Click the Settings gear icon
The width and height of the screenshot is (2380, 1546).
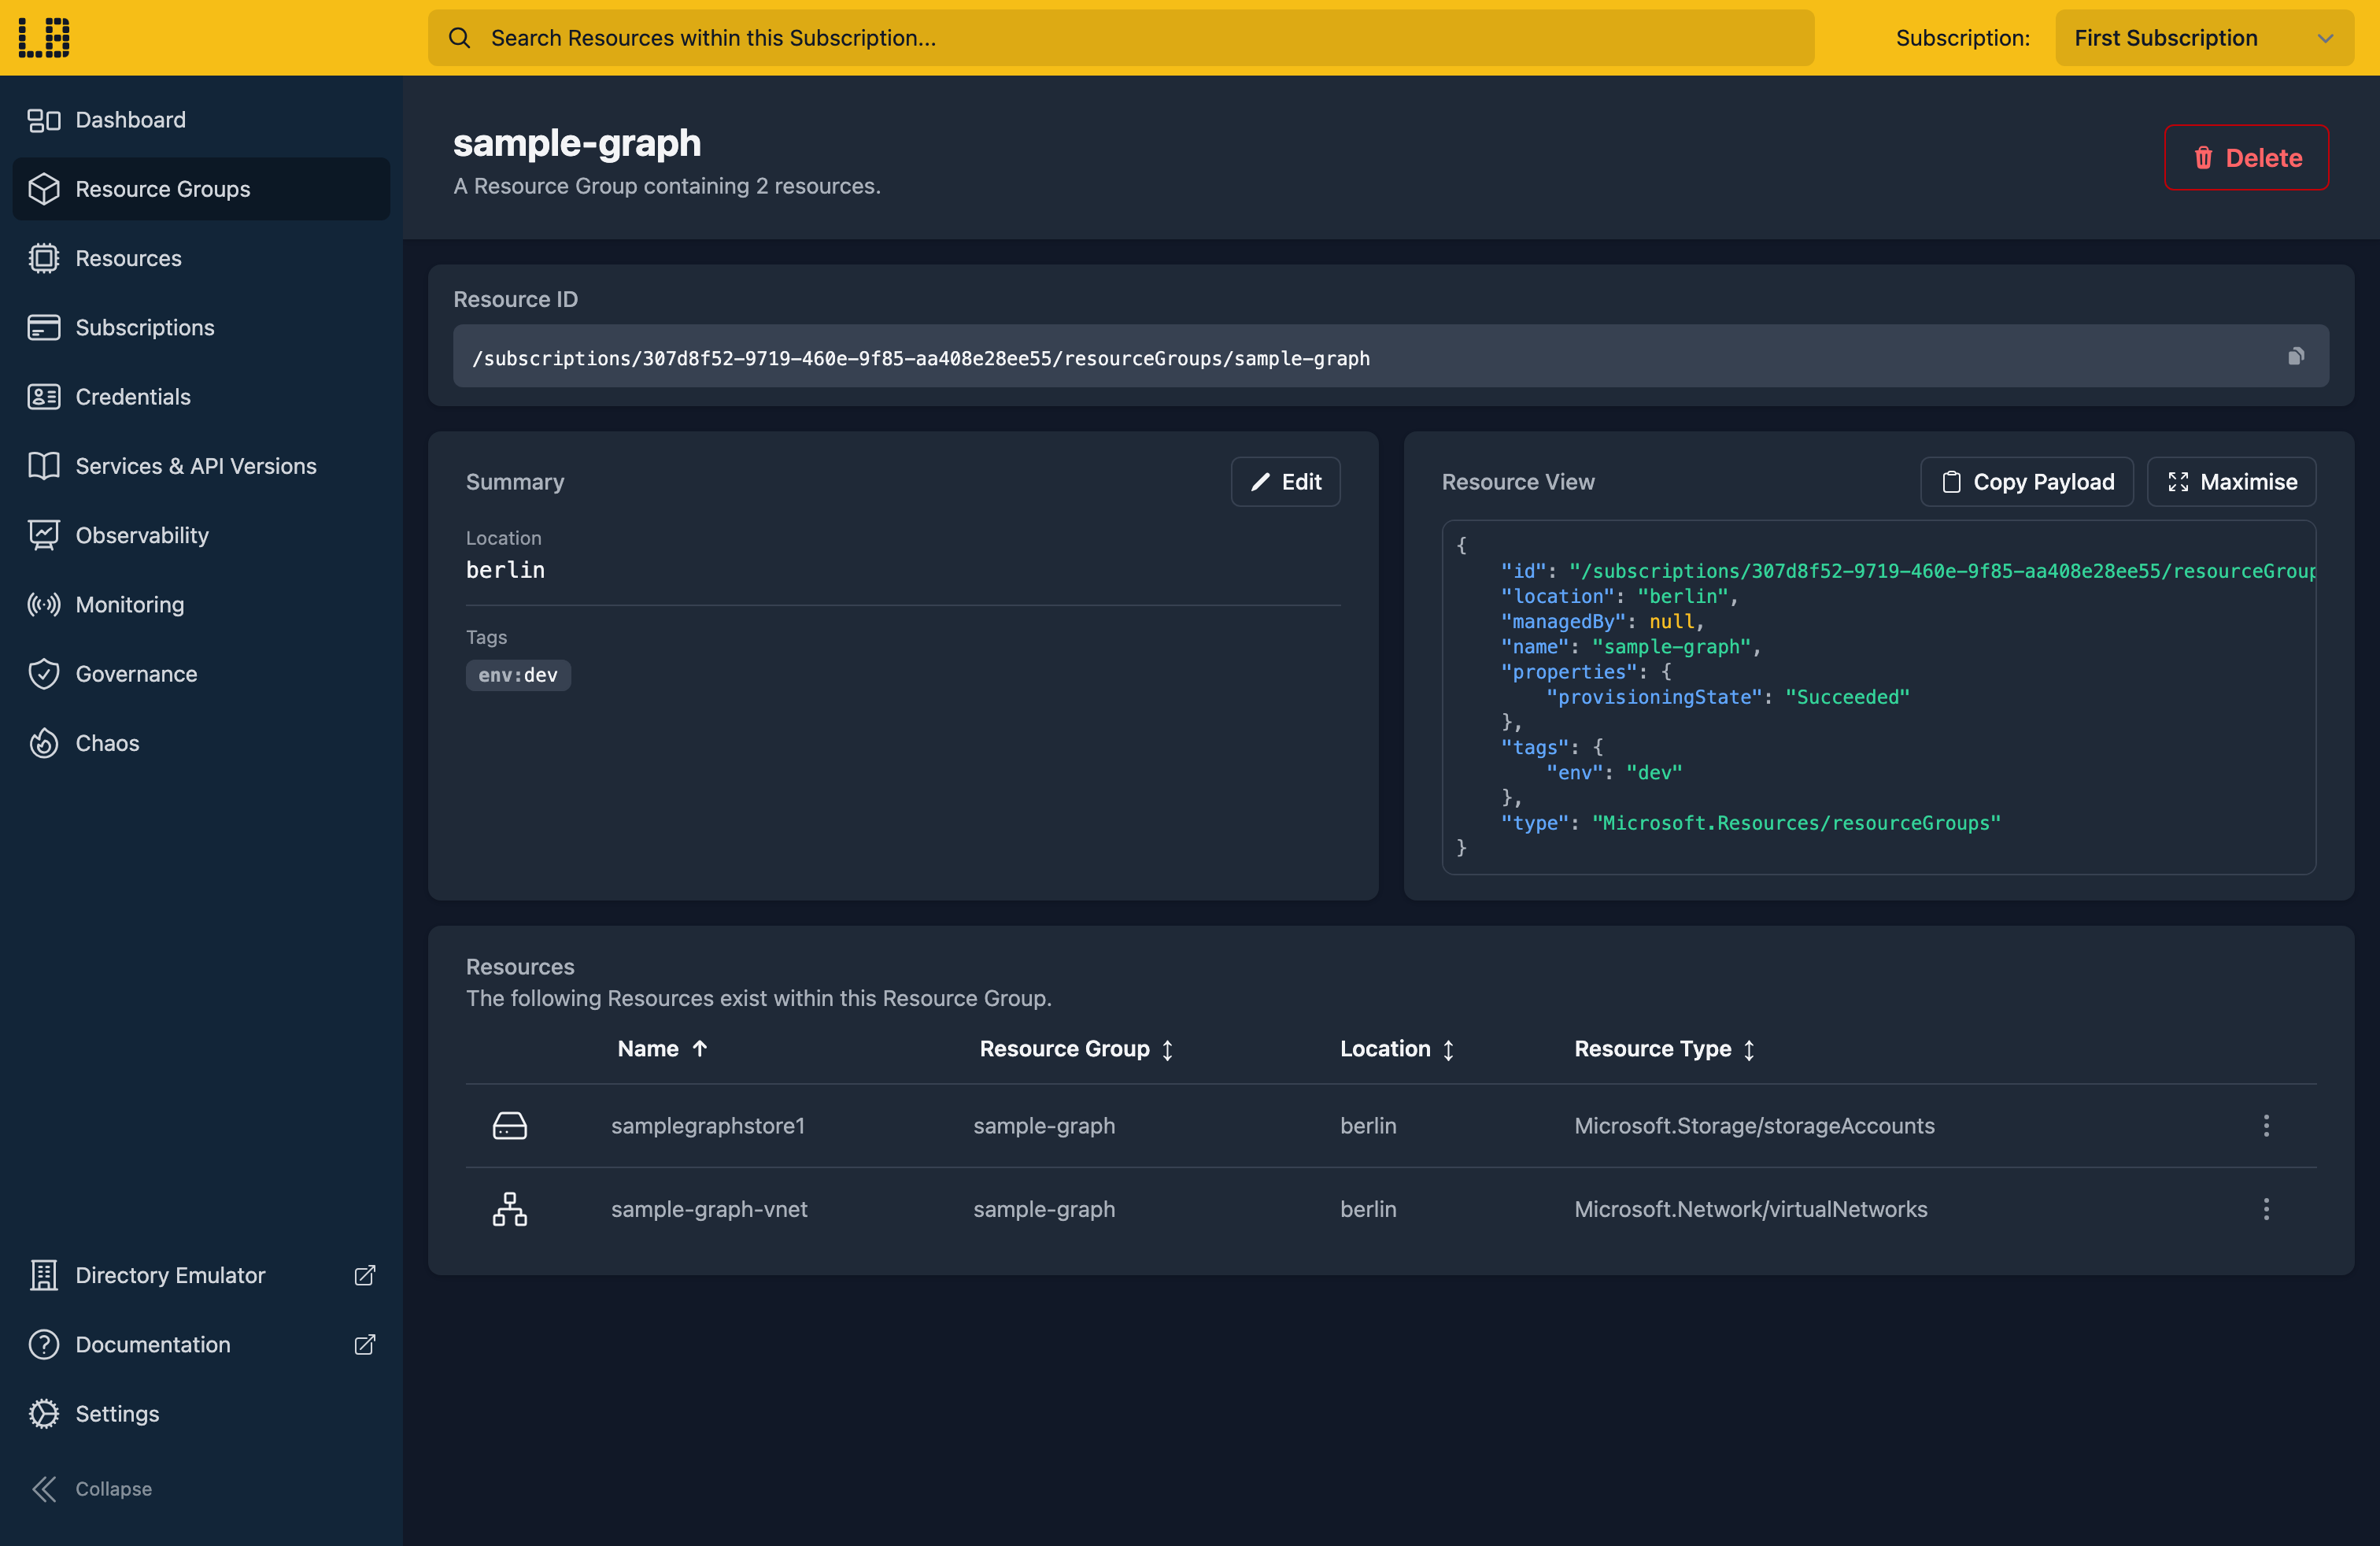coord(44,1414)
